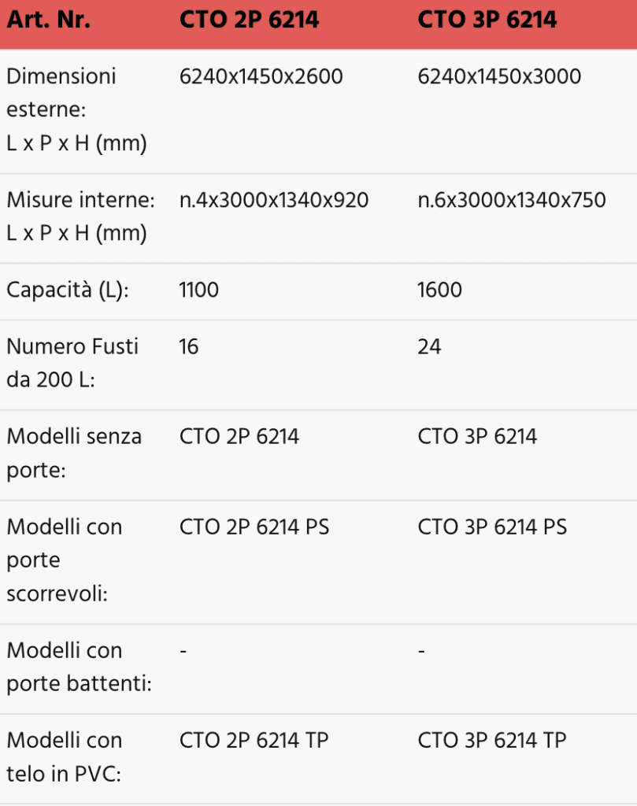Select the CTO 3P 6214 column header
The width and height of the screenshot is (637, 806).
(487, 20)
